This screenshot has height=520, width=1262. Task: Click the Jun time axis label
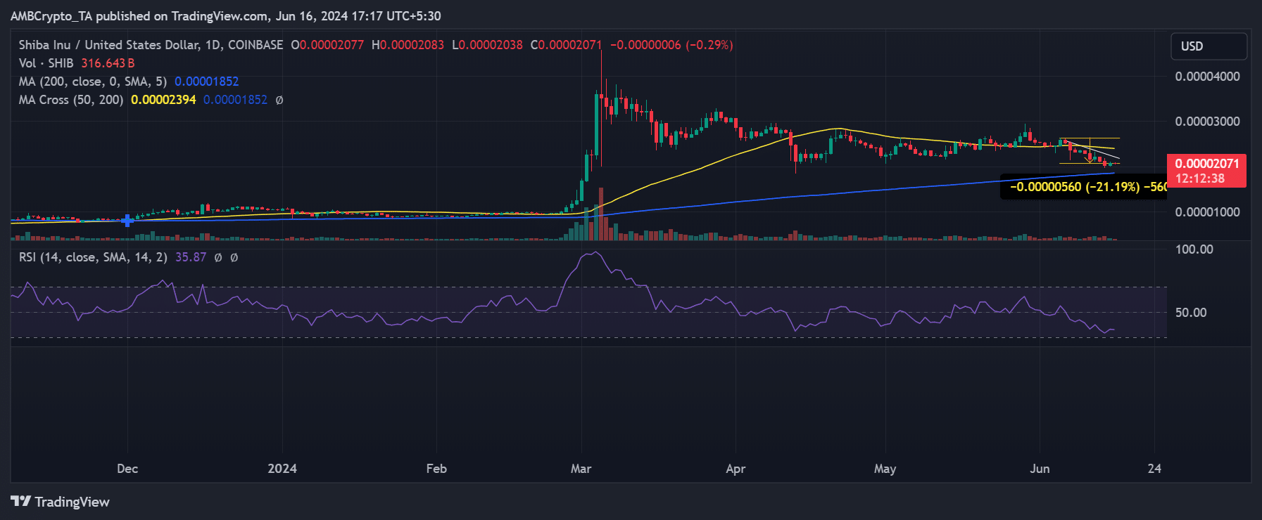(x=1040, y=469)
